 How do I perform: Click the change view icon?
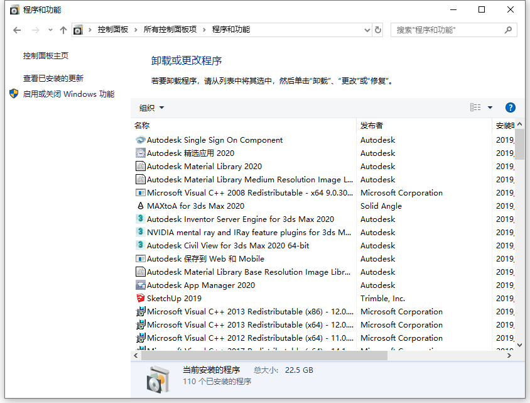point(475,108)
